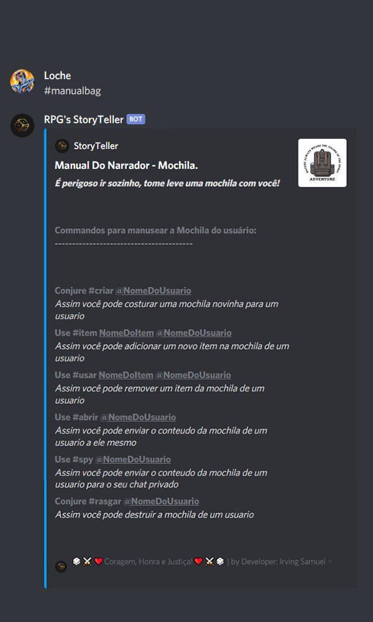Click the RPG's StoryTeller username
Image resolution: width=373 pixels, height=622 pixels.
(84, 119)
